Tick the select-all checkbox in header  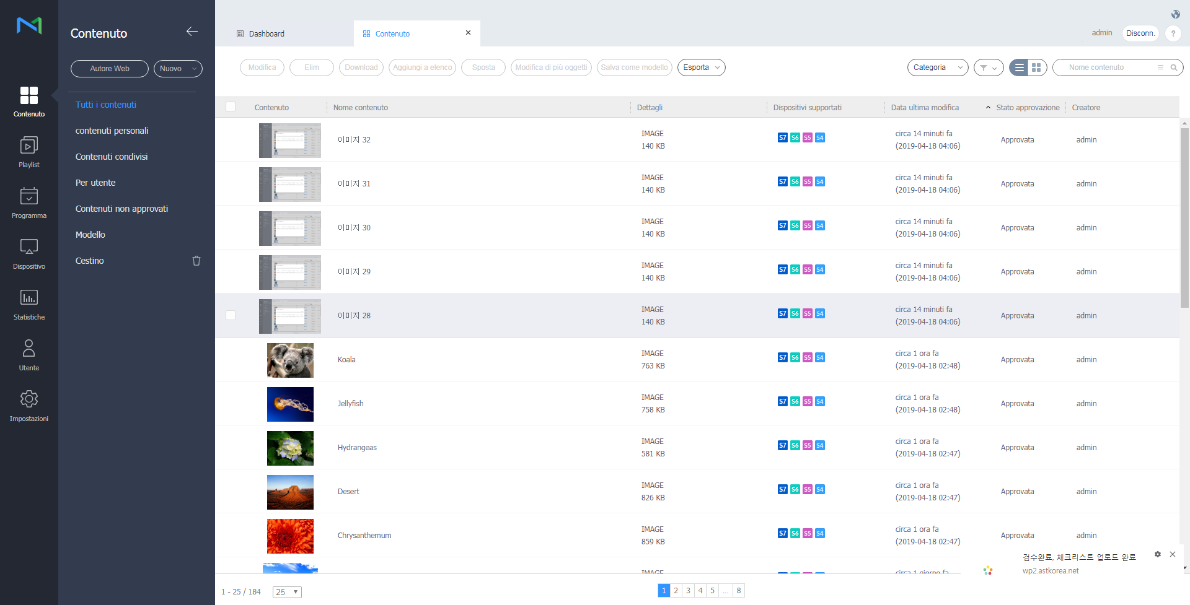(x=231, y=107)
